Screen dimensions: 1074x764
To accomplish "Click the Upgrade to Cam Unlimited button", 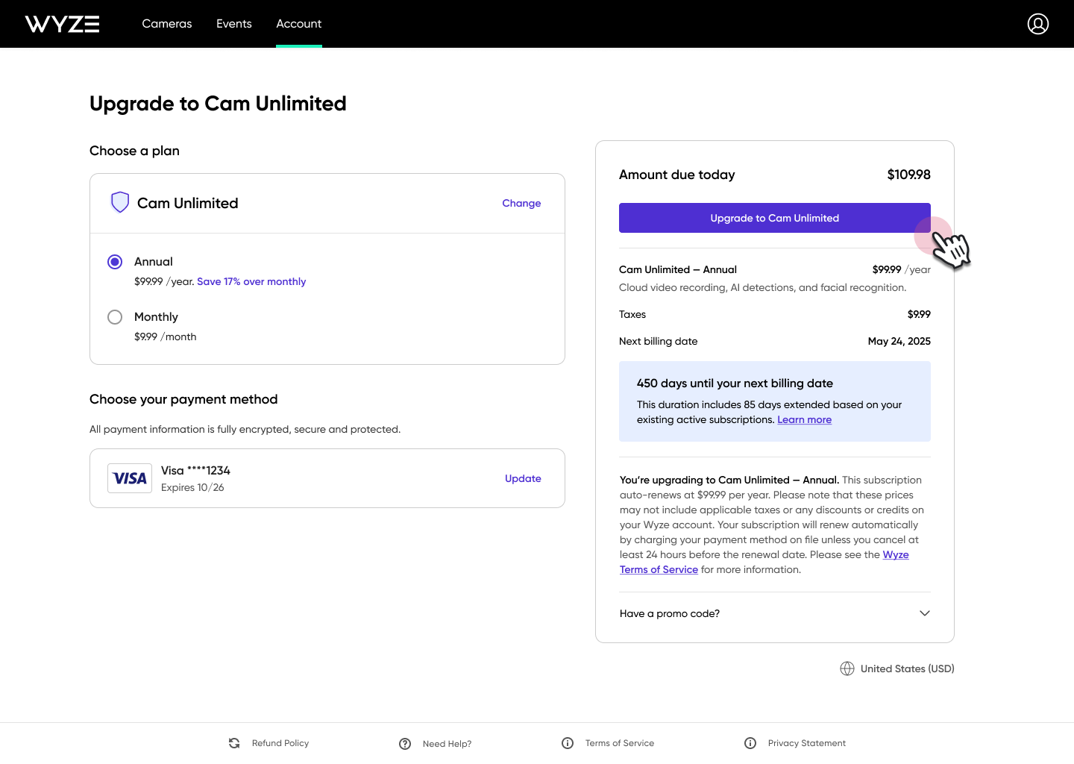I will 775,218.
